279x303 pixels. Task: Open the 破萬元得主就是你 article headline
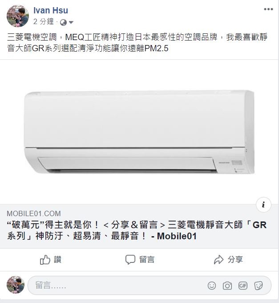click(137, 230)
